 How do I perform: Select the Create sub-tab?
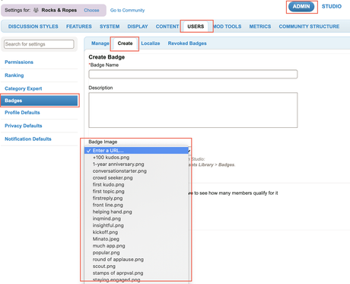point(125,43)
